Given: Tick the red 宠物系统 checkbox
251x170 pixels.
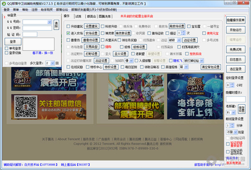Looking at the screenshot, I should 187,54.
